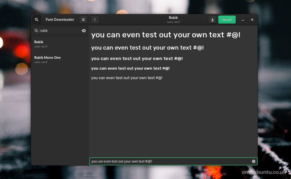Viewport: 291px width, 179px height.
Task: Select the Rubik Mono One font
Action: click(60, 59)
